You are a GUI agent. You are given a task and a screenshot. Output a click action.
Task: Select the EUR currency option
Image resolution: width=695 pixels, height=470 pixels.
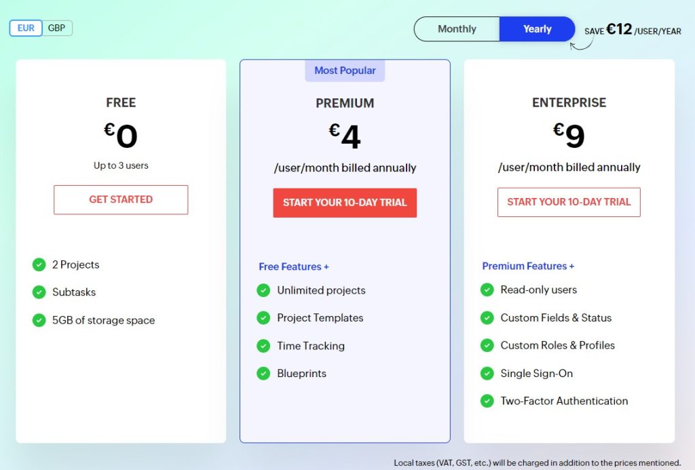26,28
